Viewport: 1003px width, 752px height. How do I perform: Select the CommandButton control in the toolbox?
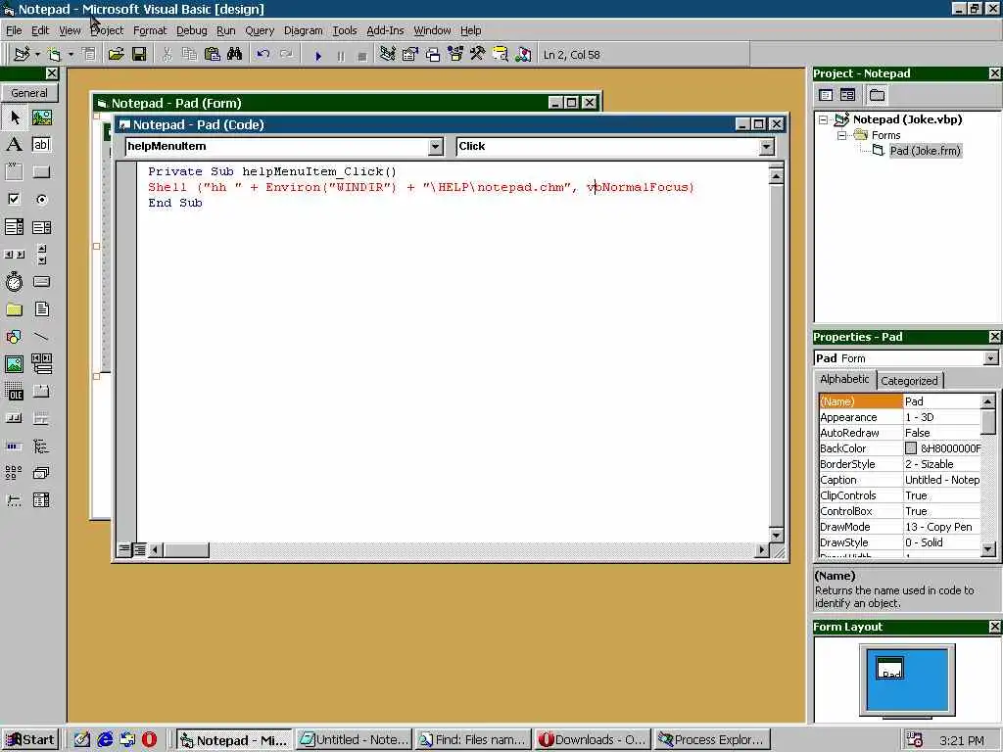click(41, 172)
